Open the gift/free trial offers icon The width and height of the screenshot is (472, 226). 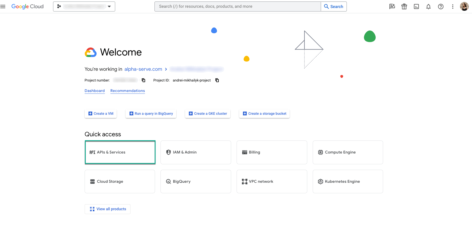point(404,6)
